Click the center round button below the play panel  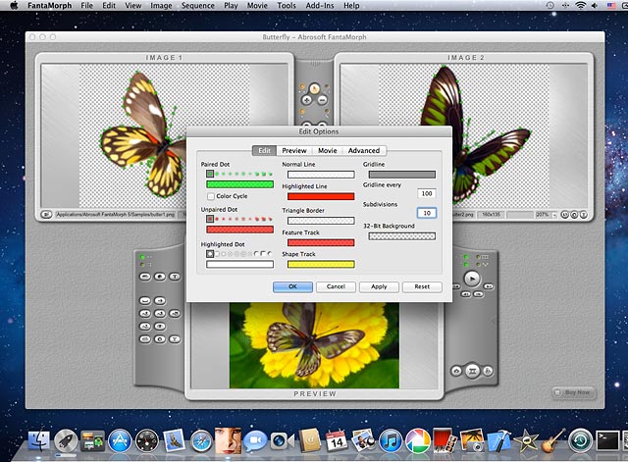(472, 371)
